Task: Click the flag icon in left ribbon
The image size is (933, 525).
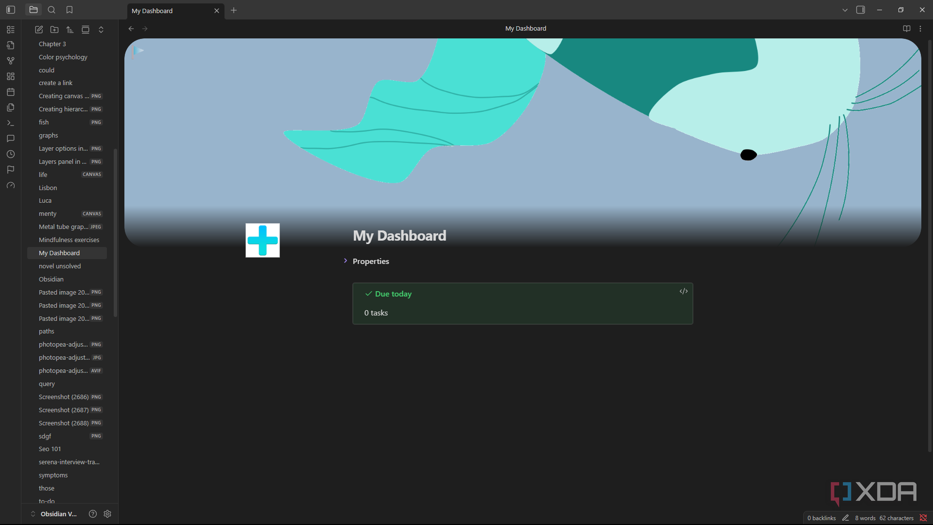Action: coord(11,170)
